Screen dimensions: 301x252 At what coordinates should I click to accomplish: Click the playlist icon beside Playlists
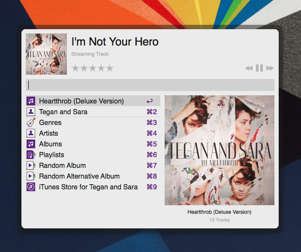31,155
